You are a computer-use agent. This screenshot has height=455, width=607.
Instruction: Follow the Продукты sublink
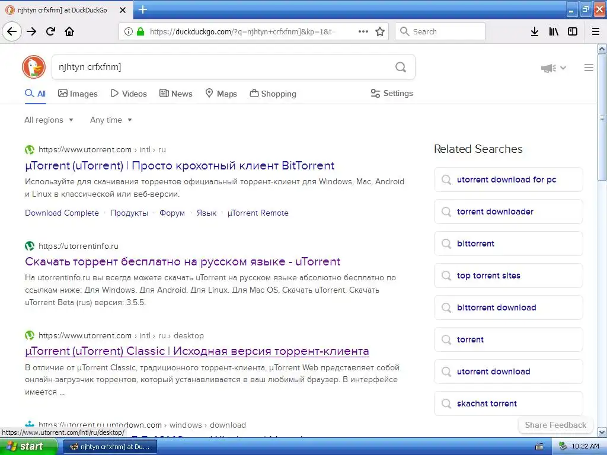pyautogui.click(x=129, y=213)
